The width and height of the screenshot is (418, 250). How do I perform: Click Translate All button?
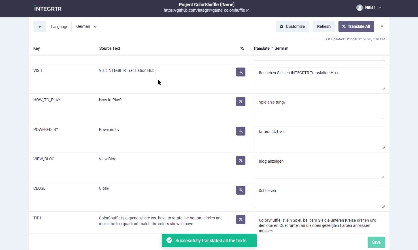pyautogui.click(x=356, y=27)
